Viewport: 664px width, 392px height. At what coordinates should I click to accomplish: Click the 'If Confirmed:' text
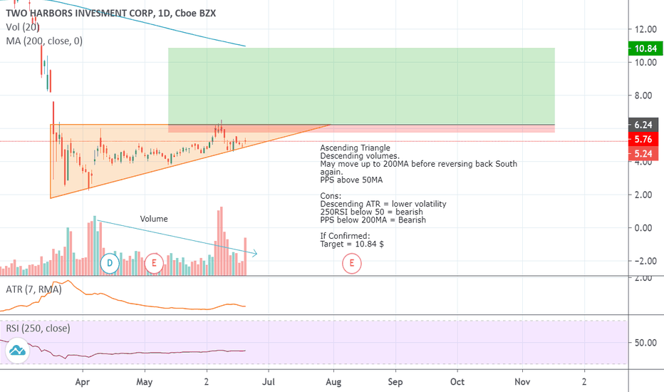[345, 236]
